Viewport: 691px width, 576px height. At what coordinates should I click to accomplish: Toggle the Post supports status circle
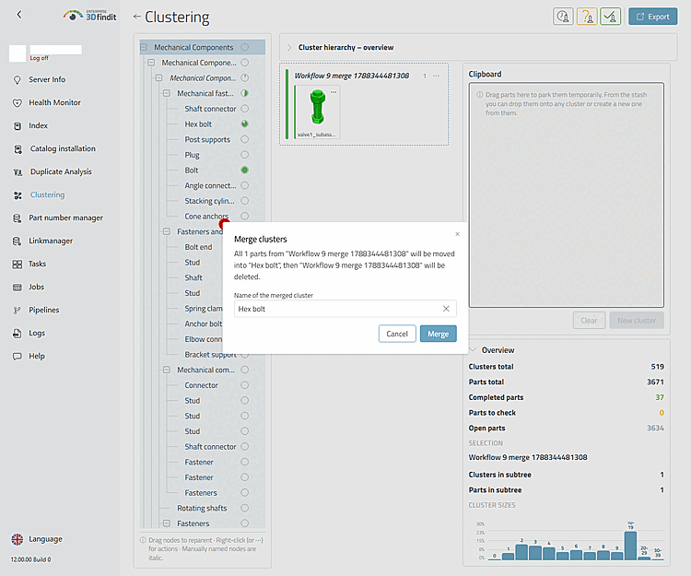[x=244, y=139]
